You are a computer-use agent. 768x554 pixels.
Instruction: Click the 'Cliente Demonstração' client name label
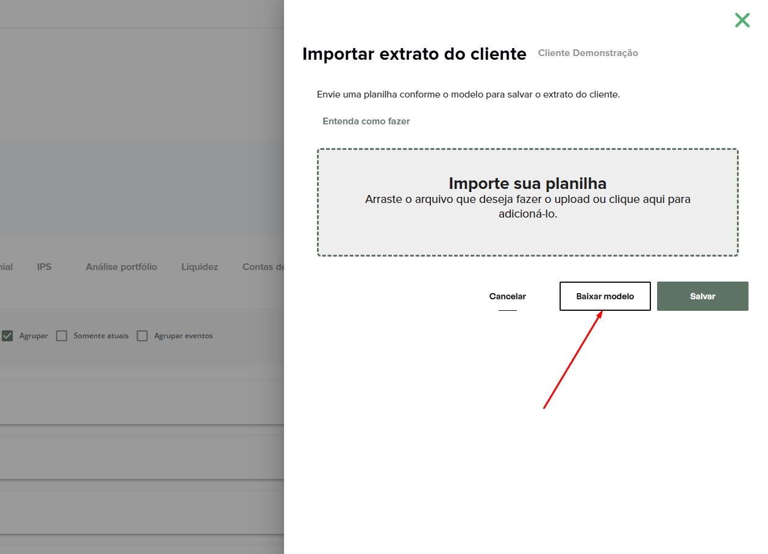(x=588, y=53)
